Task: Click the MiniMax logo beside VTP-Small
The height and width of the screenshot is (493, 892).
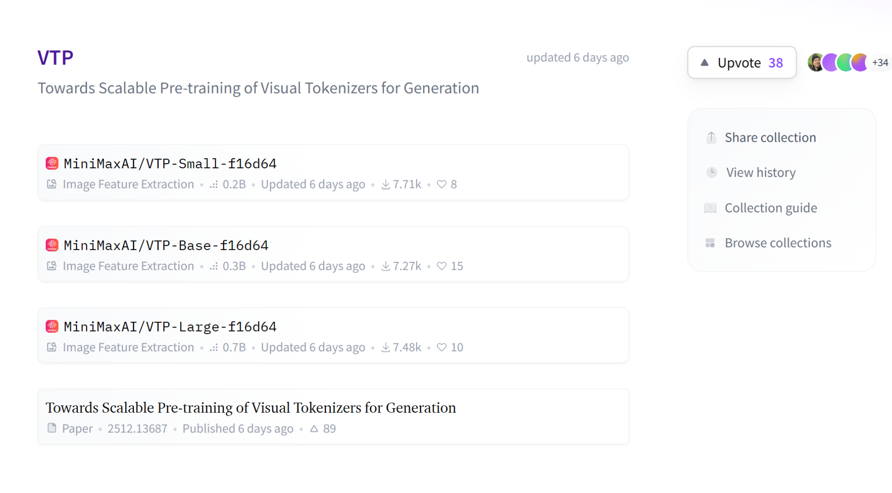Action: click(x=52, y=163)
